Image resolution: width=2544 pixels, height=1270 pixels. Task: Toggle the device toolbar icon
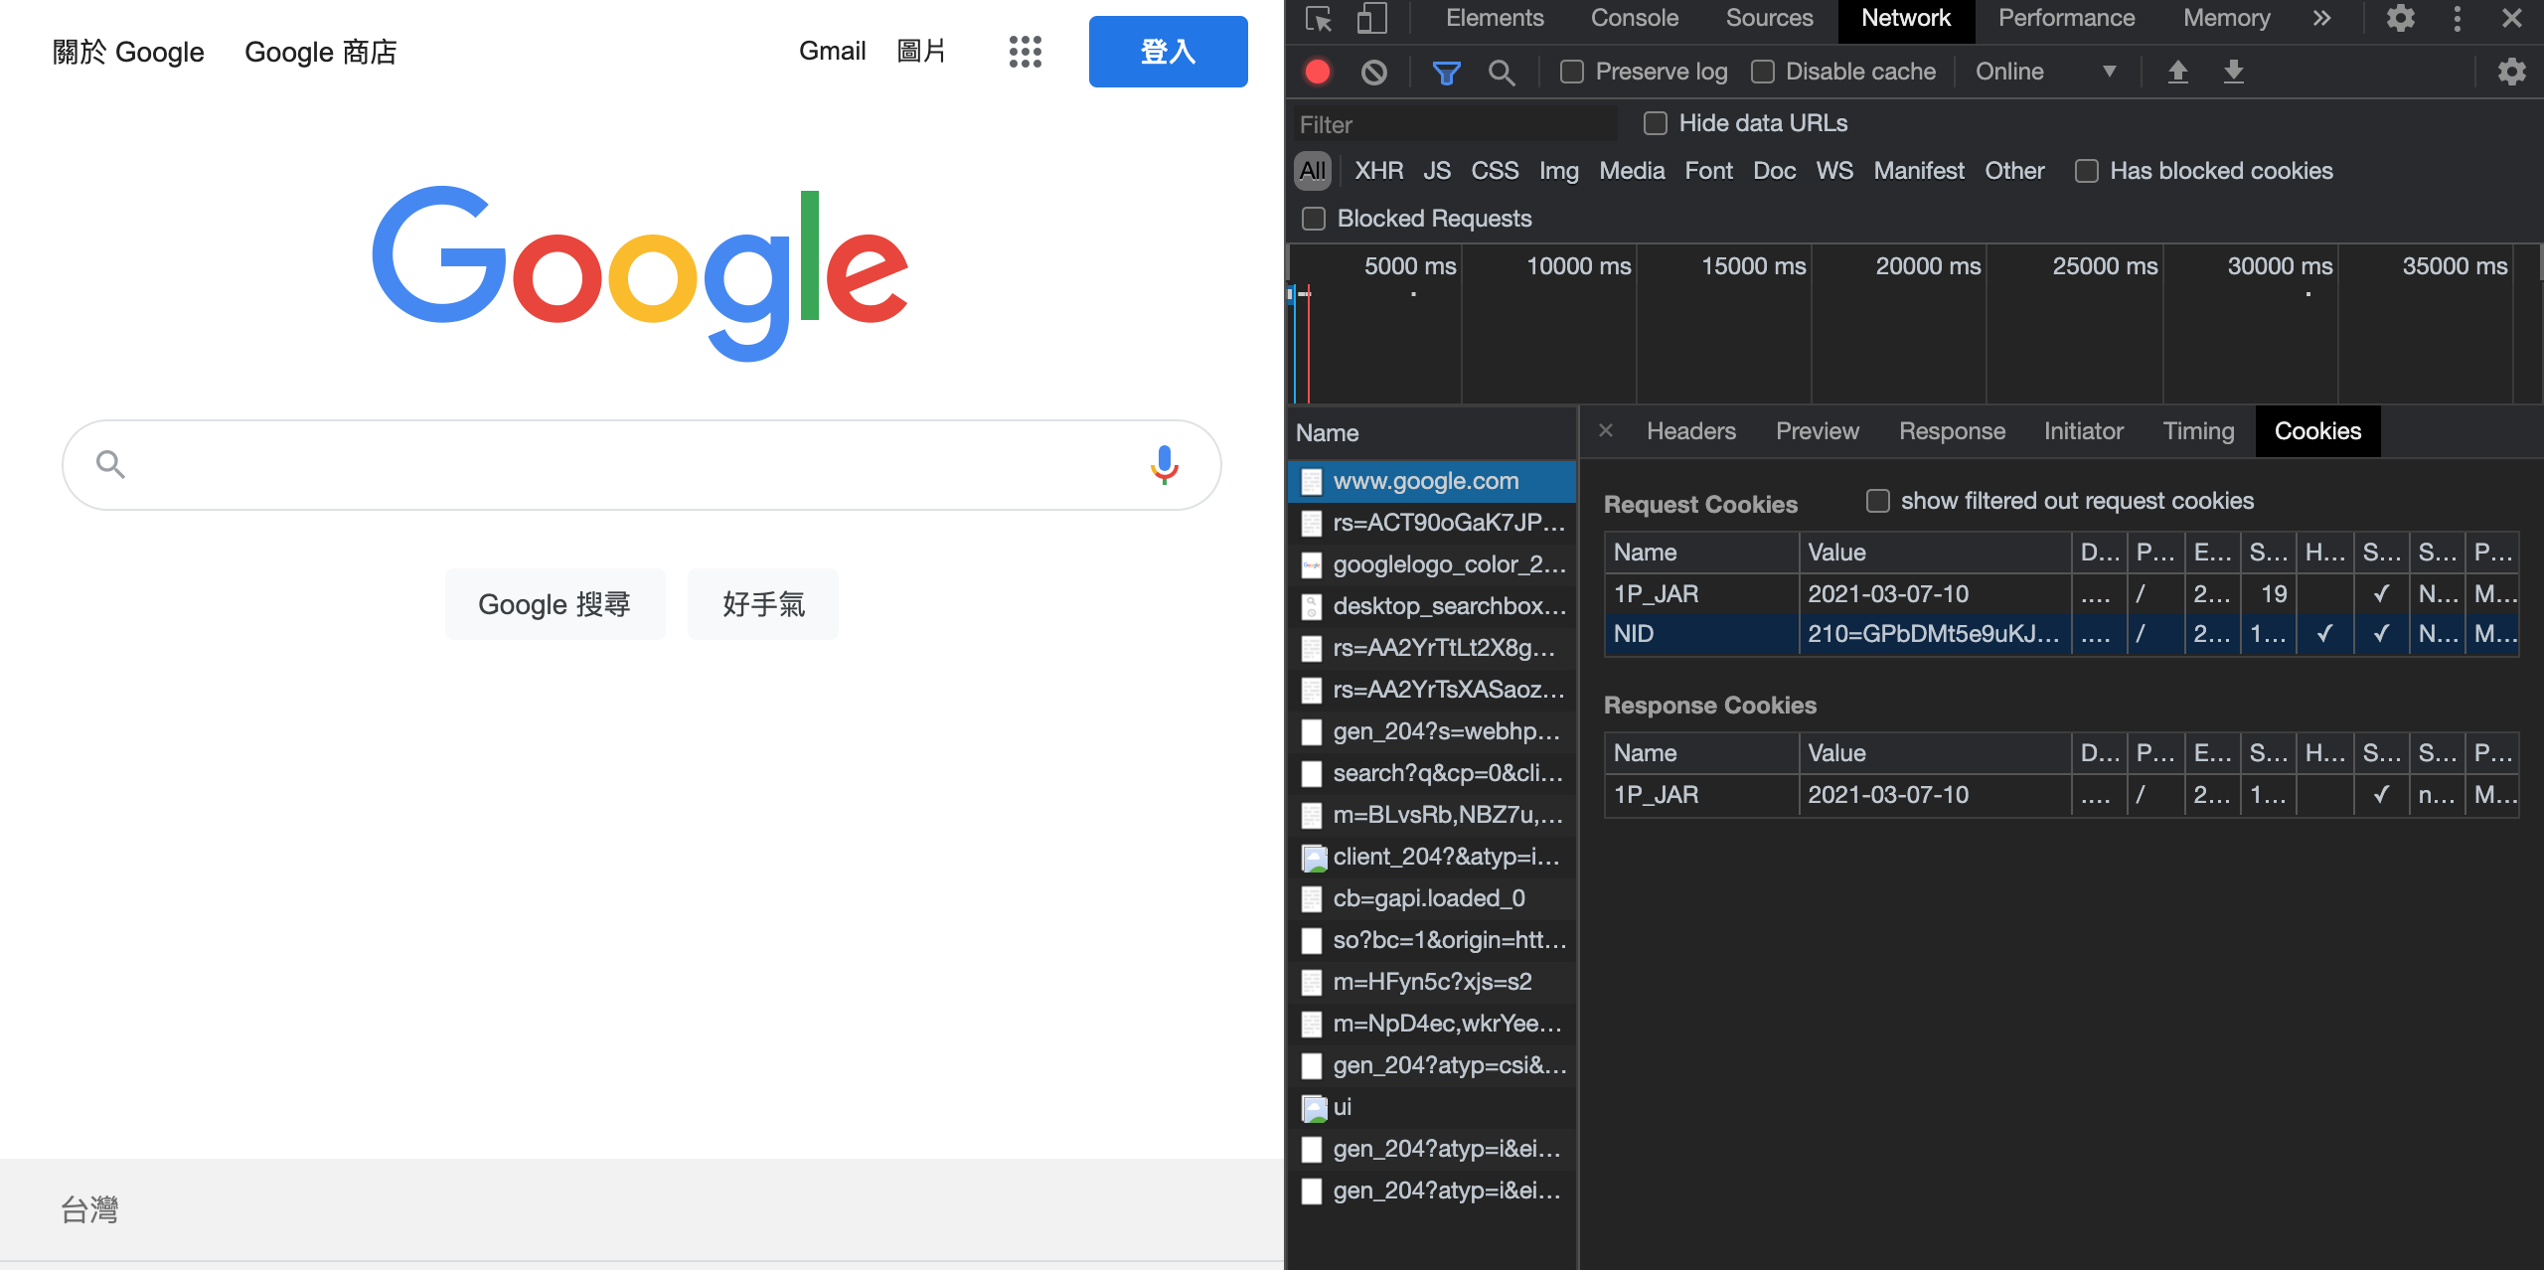click(1372, 19)
